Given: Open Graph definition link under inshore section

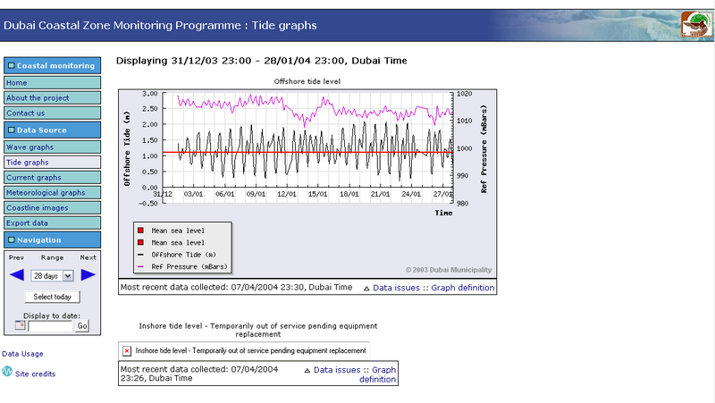Looking at the screenshot, I should (378, 374).
